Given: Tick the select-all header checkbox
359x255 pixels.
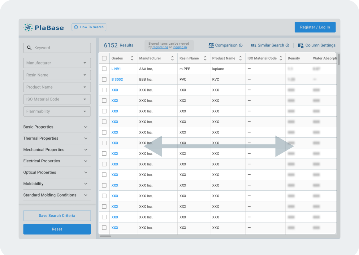Looking at the screenshot, I should coord(104,58).
